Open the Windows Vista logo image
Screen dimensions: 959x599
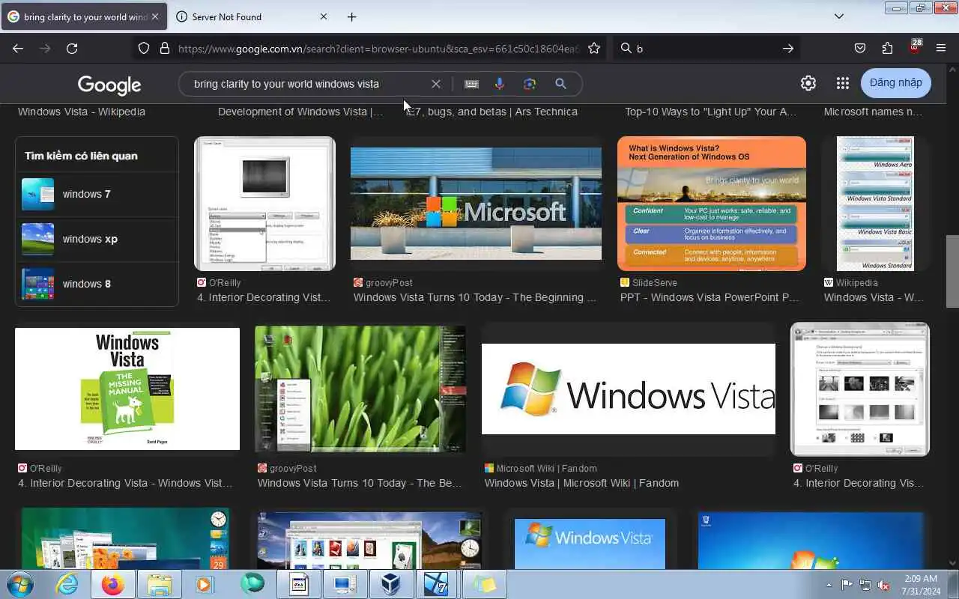629,389
